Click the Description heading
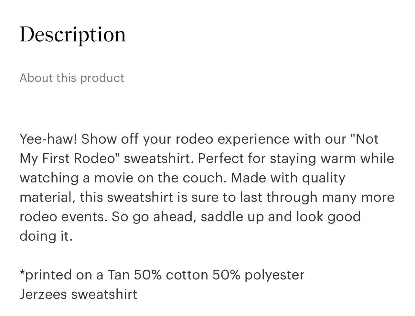This screenshot has width=415, height=316. (x=73, y=35)
